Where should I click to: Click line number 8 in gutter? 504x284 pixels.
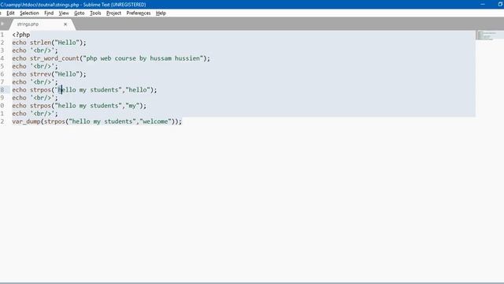(2, 90)
